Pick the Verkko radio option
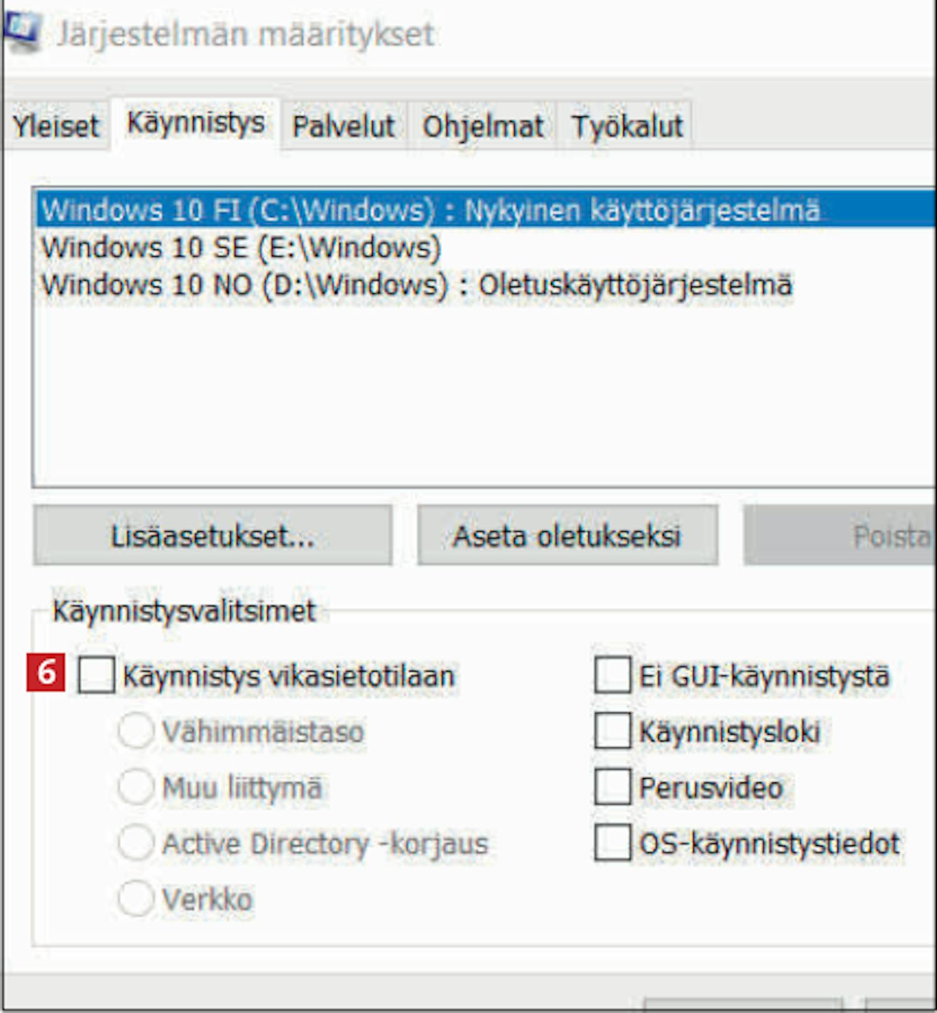Screen dimensions: 937x1013 click(x=136, y=898)
